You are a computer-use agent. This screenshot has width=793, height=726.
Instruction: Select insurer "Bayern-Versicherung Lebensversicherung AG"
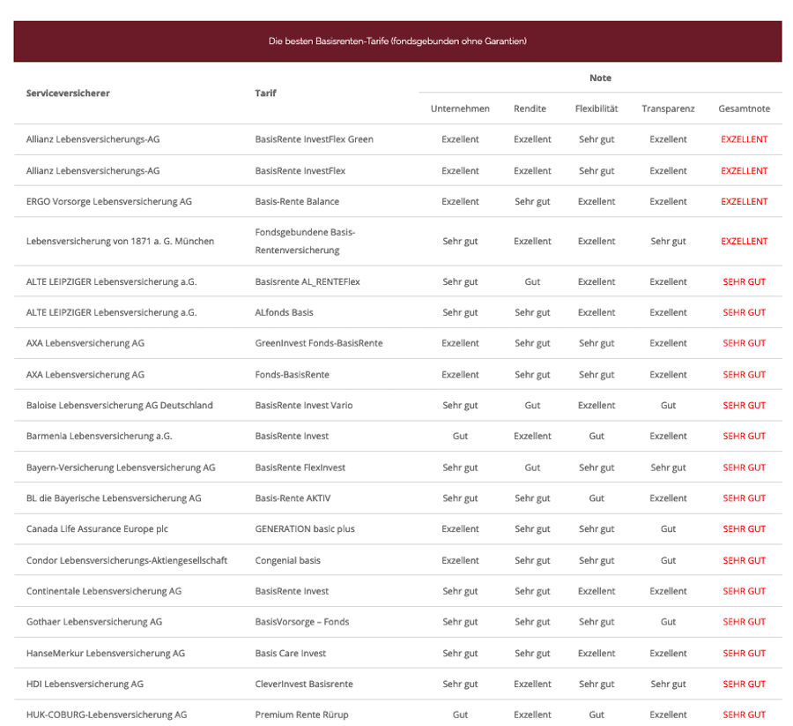pos(121,468)
